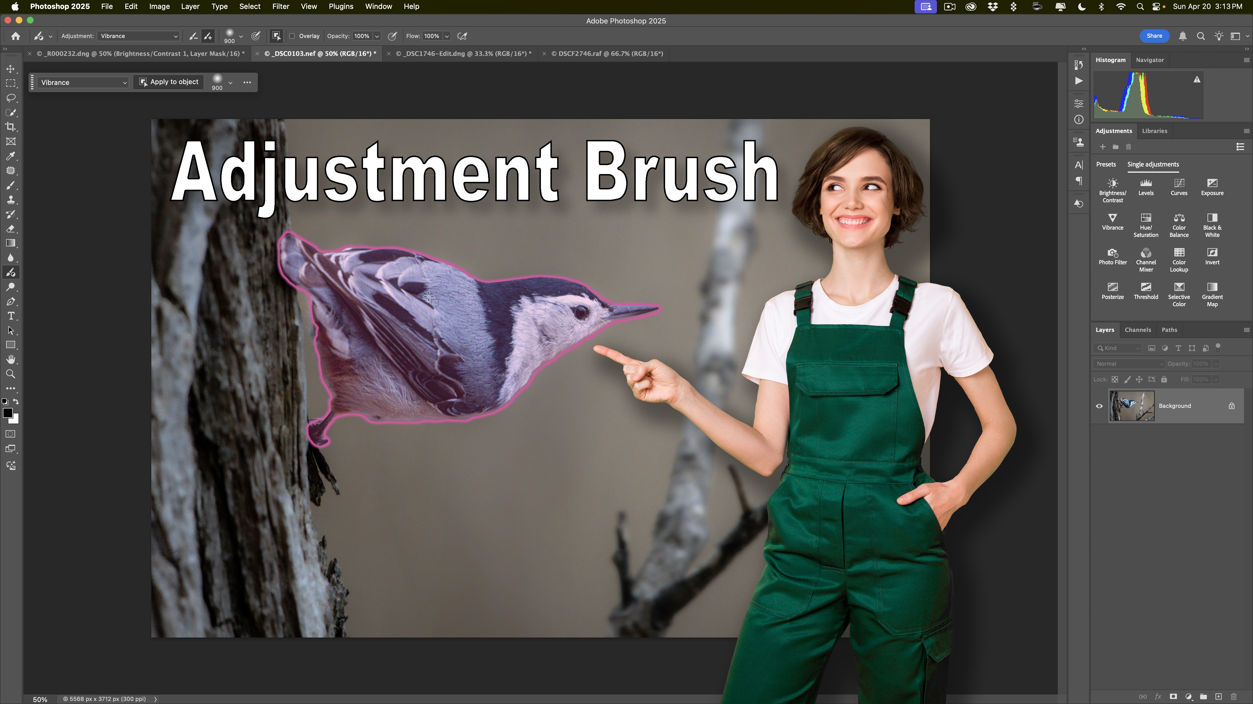Screen dimensions: 1253x704
Task: Select the Eyedropper tool
Action: click(11, 156)
